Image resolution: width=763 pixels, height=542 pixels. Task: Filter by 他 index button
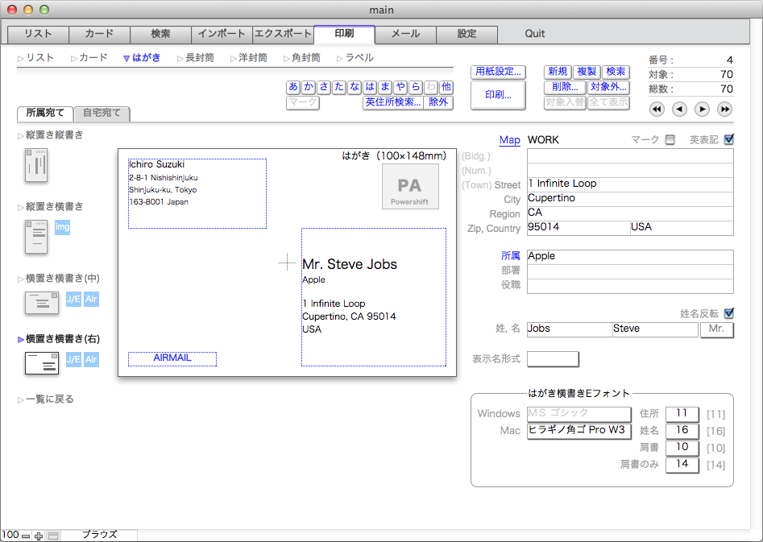click(446, 87)
